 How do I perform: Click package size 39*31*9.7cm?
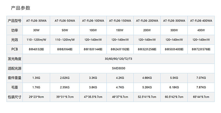(x=65, y=97)
